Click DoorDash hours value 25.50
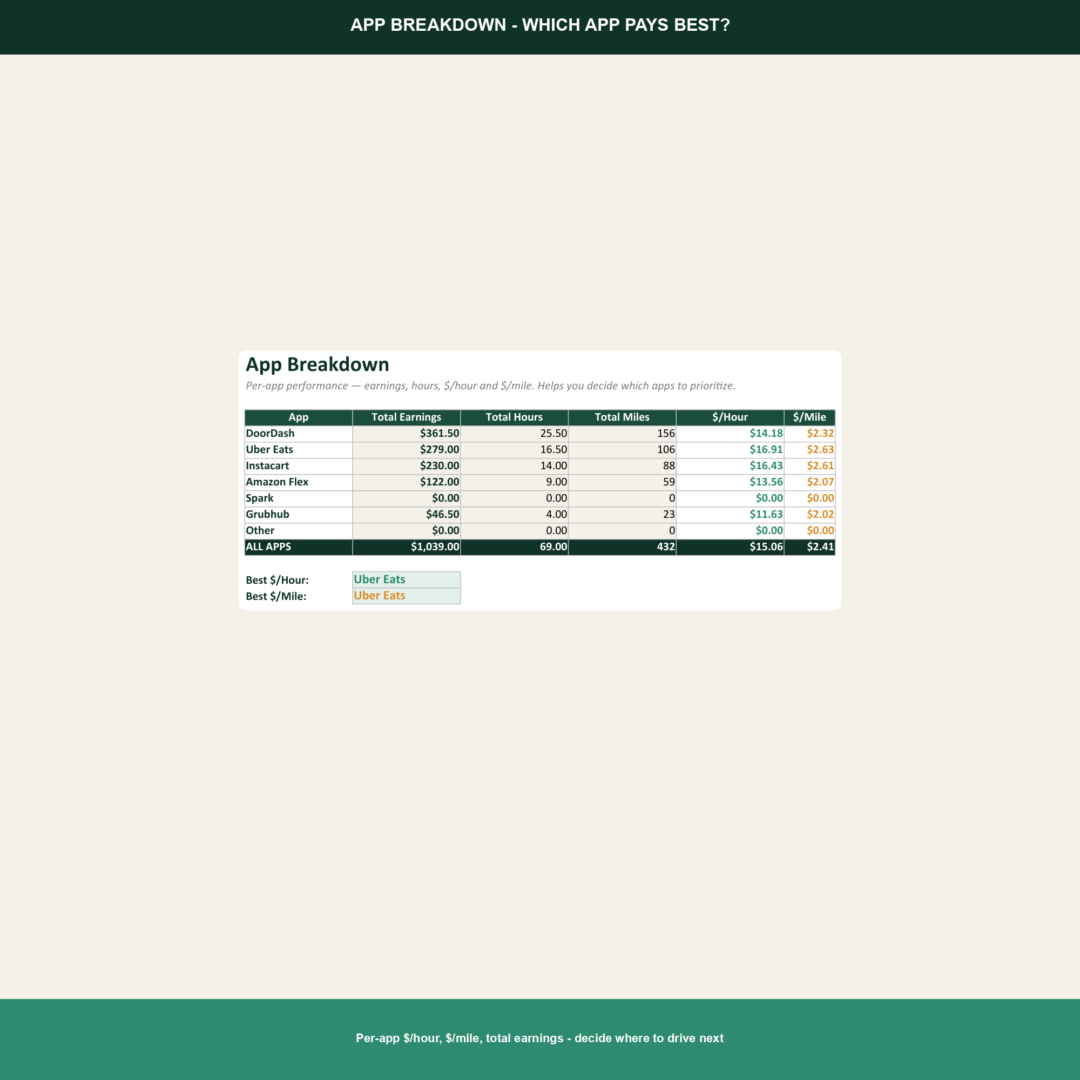Image resolution: width=1080 pixels, height=1080 pixels. click(x=514, y=434)
